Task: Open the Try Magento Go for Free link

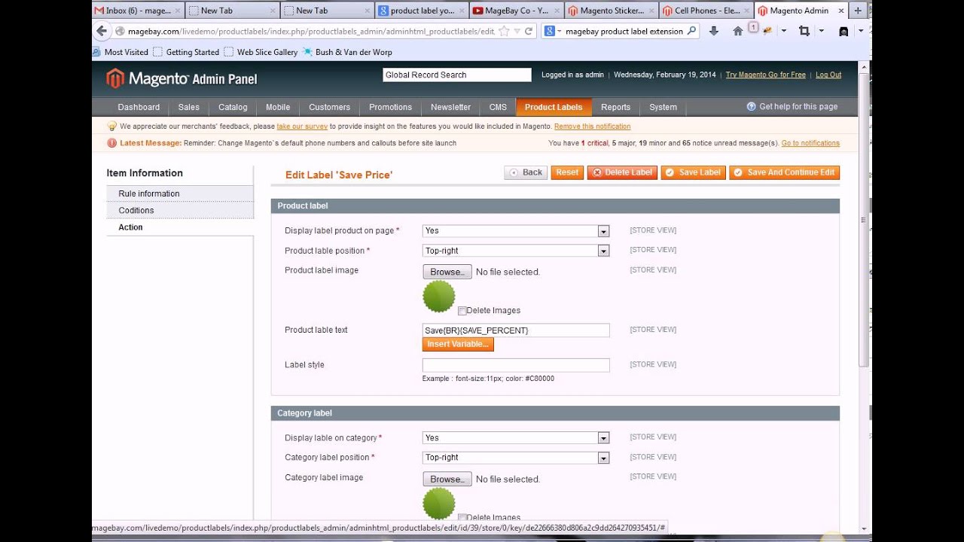Action: click(x=765, y=75)
